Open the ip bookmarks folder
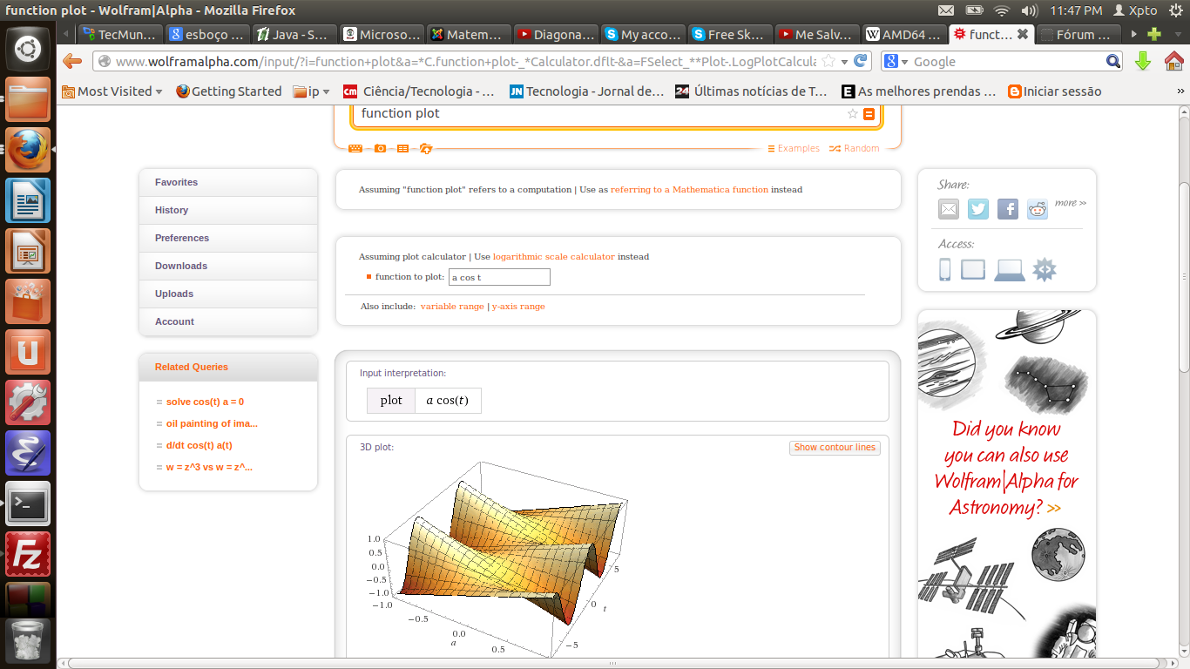This screenshot has width=1190, height=669. [x=314, y=91]
